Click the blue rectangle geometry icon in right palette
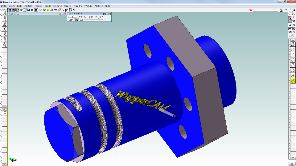The image size is (296, 166). tap(290, 14)
